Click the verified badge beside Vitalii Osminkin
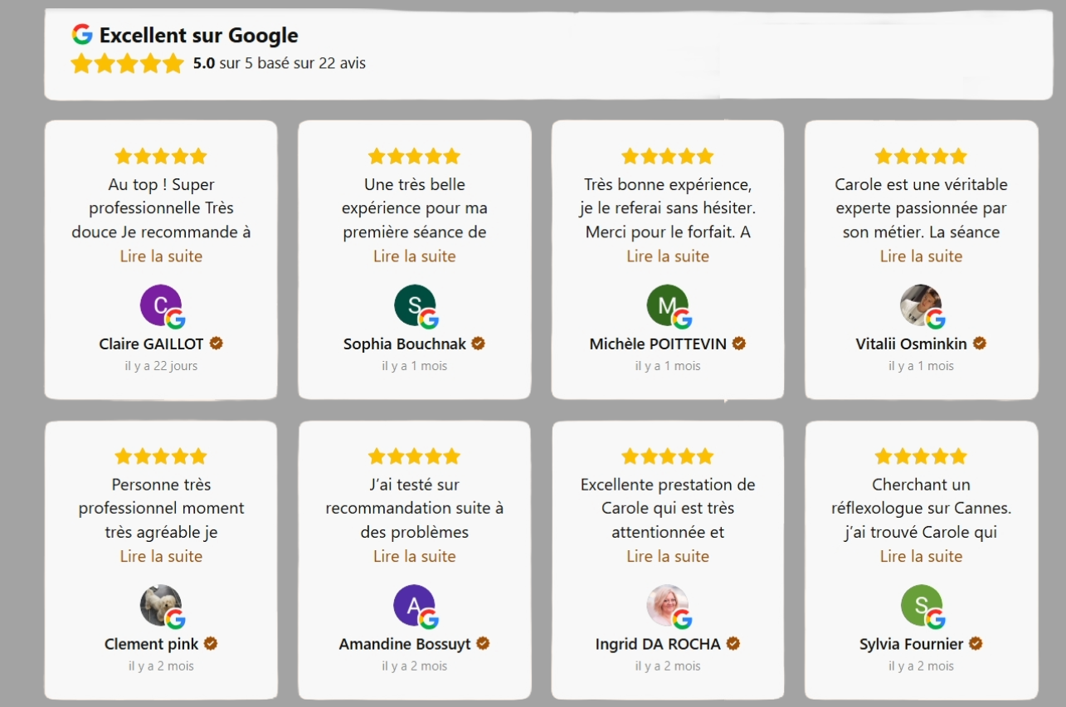This screenshot has width=1066, height=707. [980, 343]
